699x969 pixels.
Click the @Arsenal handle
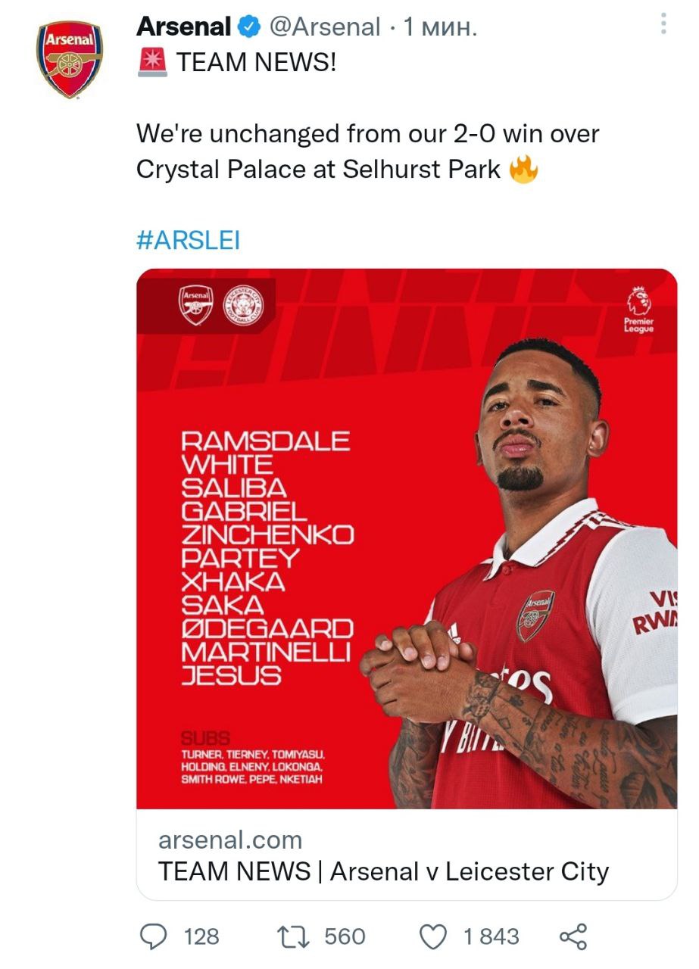tap(326, 27)
